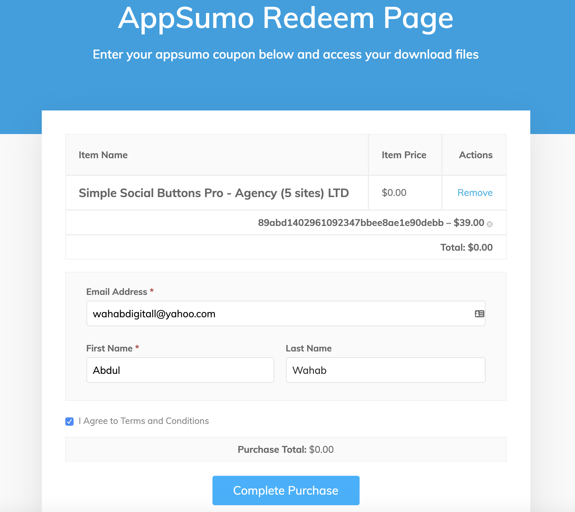Image resolution: width=575 pixels, height=512 pixels.
Task: Click the Last Name field containing Wahab
Action: (x=385, y=370)
